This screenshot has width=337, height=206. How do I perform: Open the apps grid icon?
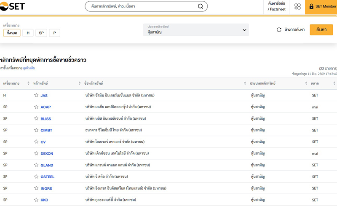[x=297, y=6]
